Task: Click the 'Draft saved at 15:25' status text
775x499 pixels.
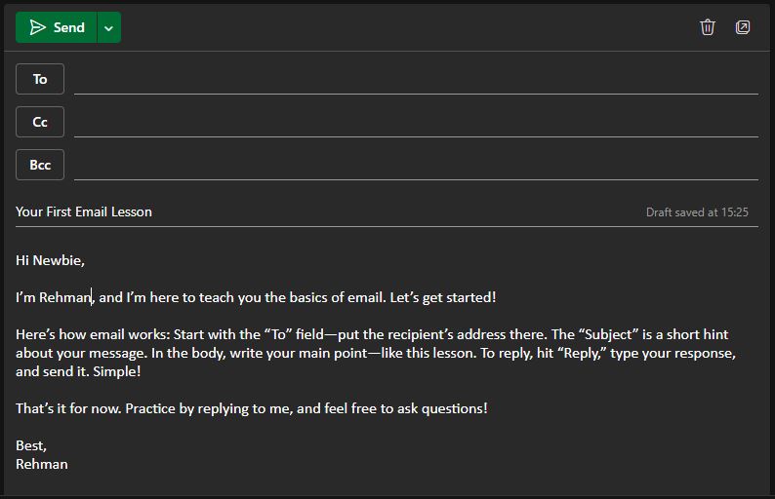Action: point(697,212)
